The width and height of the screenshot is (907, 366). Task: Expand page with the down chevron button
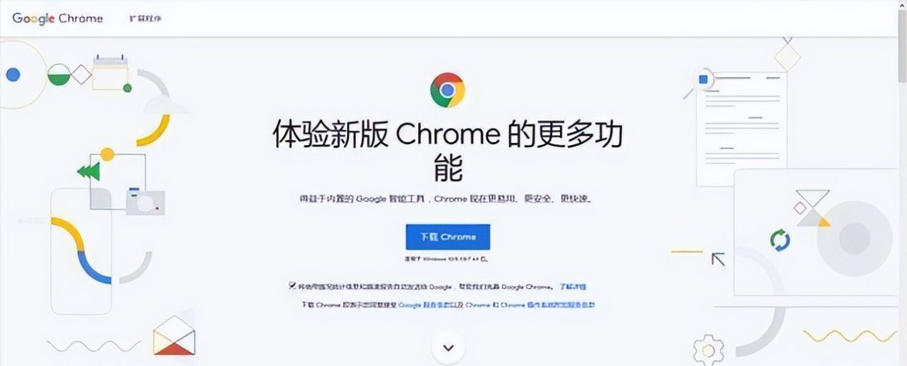pyautogui.click(x=448, y=348)
